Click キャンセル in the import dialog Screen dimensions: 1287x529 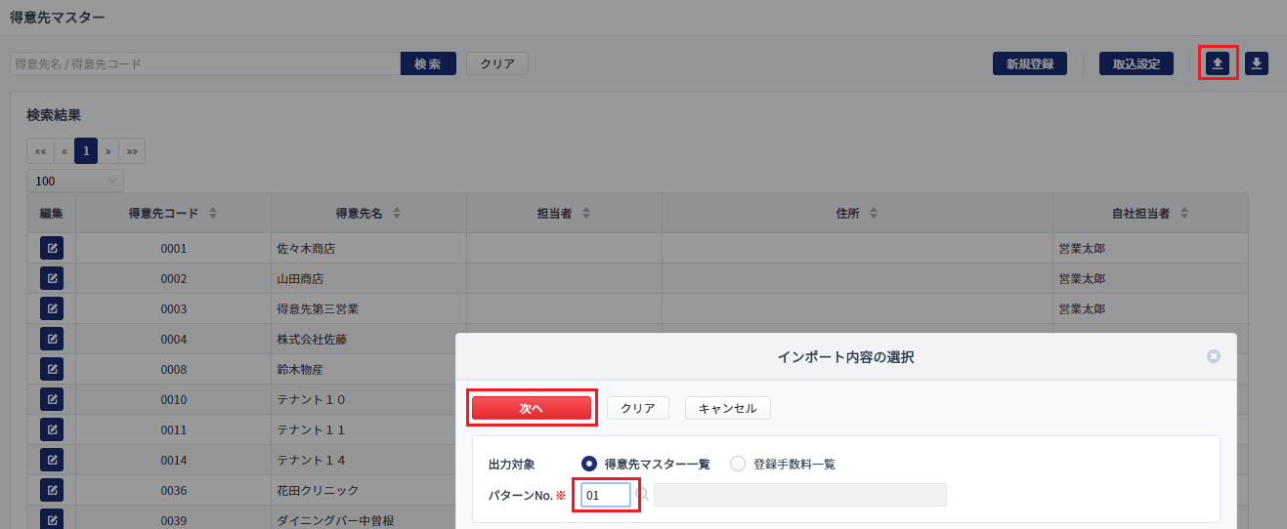click(x=728, y=408)
